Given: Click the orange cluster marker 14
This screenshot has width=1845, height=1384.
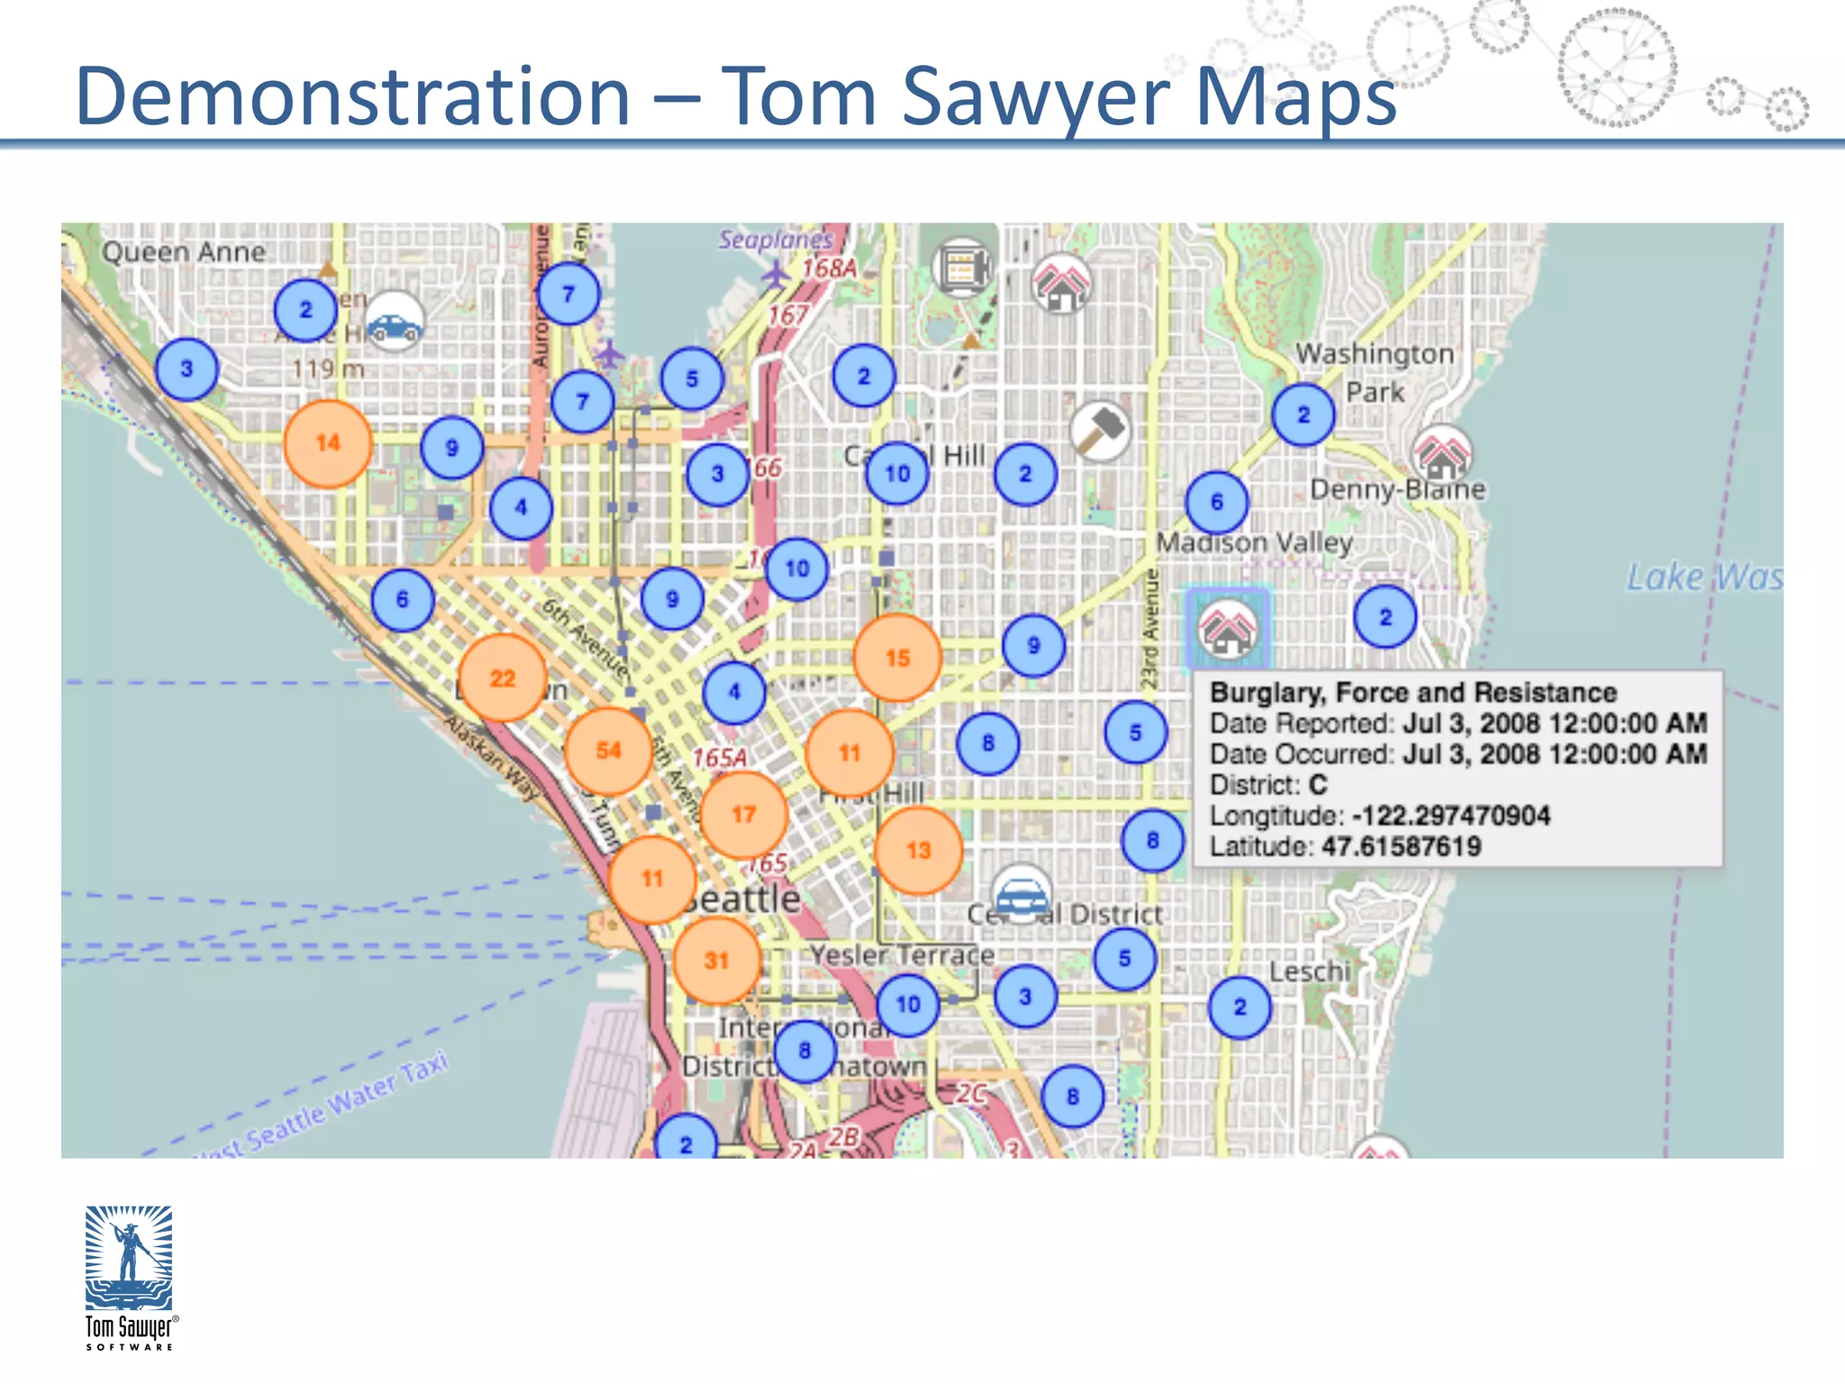Looking at the screenshot, I should coord(328,443).
